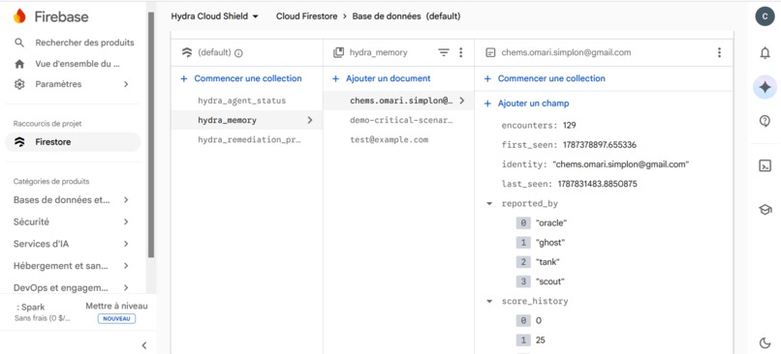This screenshot has width=781, height=354.
Task: Open document three-dot options menu
Action: click(719, 52)
